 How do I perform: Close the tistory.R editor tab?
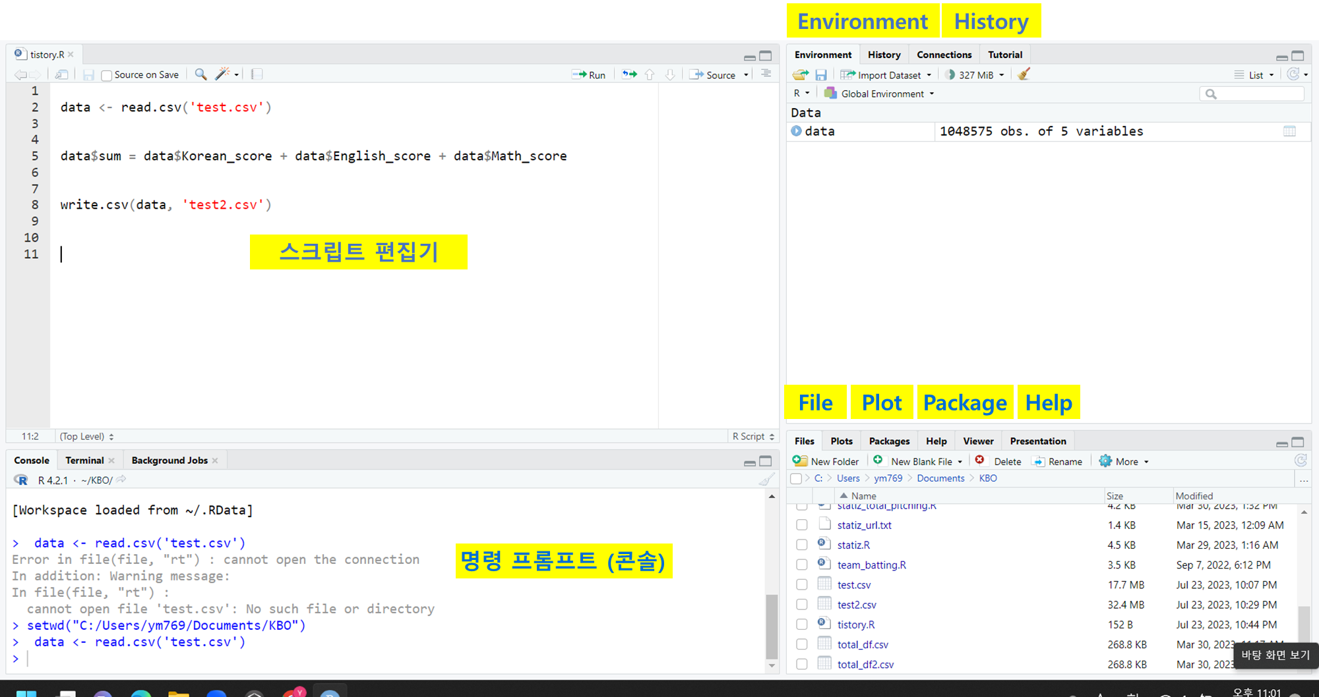point(71,55)
